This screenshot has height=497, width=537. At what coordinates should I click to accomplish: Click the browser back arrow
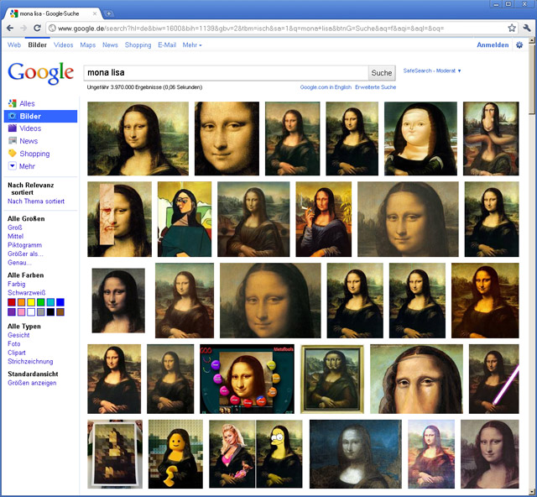coord(10,28)
